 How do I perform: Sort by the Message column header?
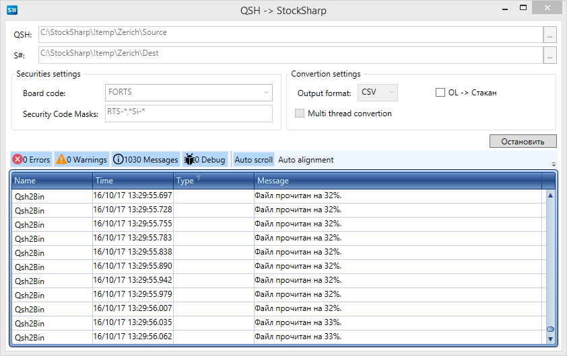tap(398, 181)
